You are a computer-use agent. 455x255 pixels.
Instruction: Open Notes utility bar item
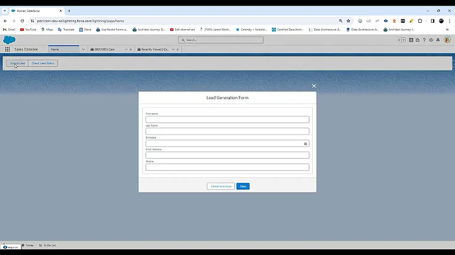(28, 245)
